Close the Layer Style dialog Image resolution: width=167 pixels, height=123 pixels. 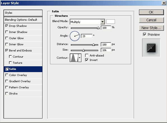(164, 3)
